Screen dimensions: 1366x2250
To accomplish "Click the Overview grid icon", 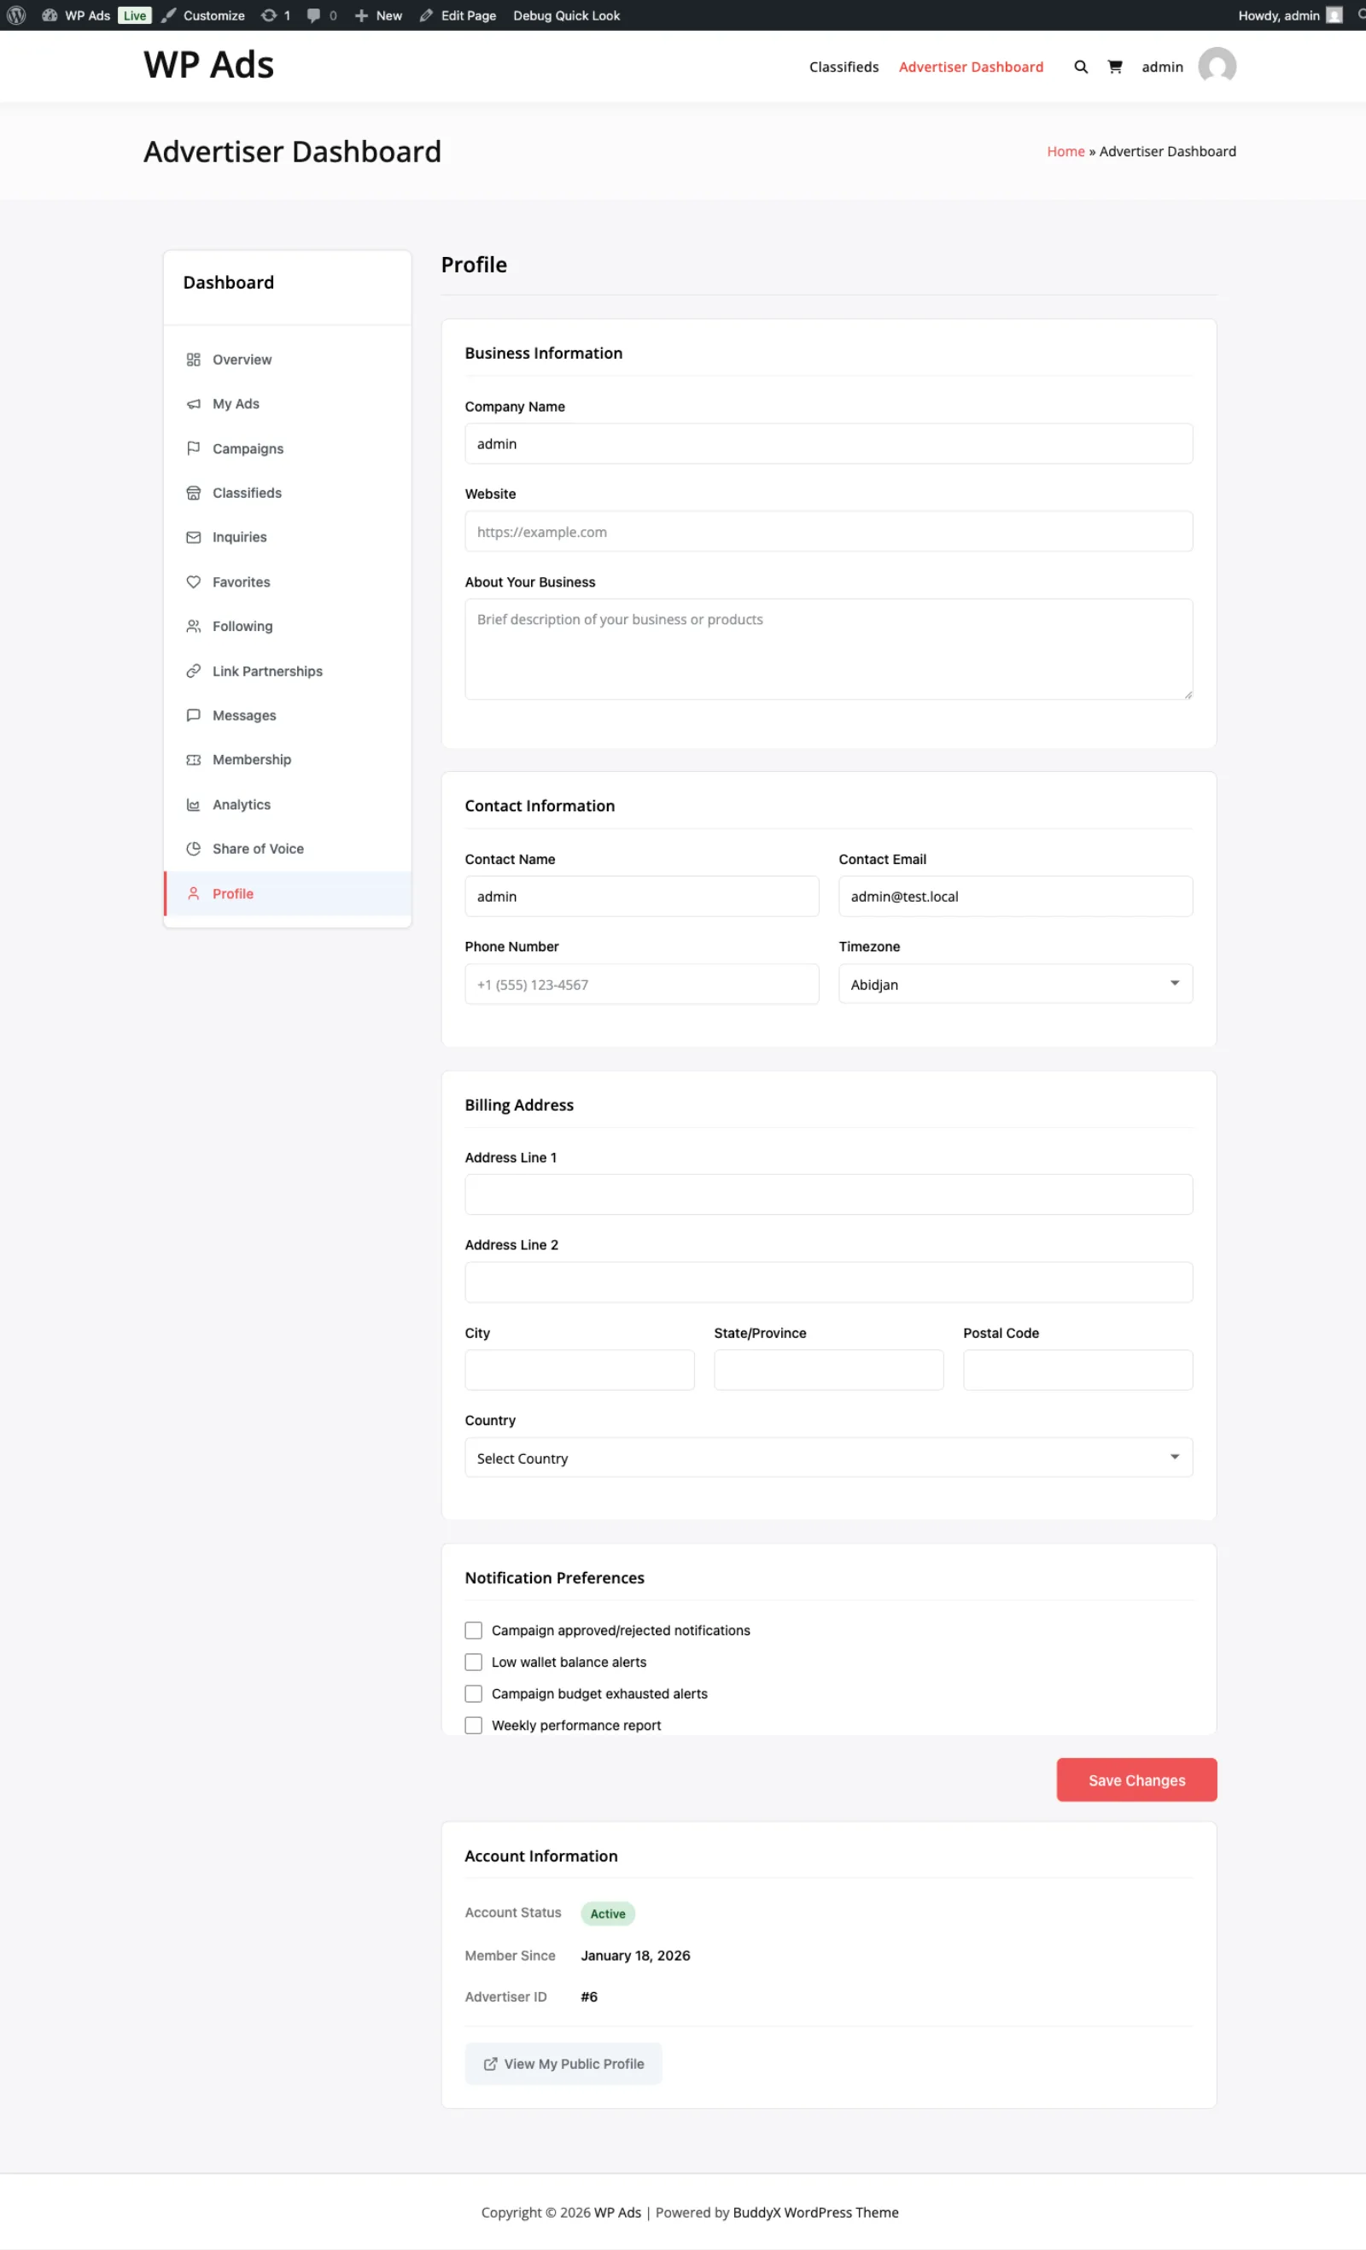I will [194, 359].
